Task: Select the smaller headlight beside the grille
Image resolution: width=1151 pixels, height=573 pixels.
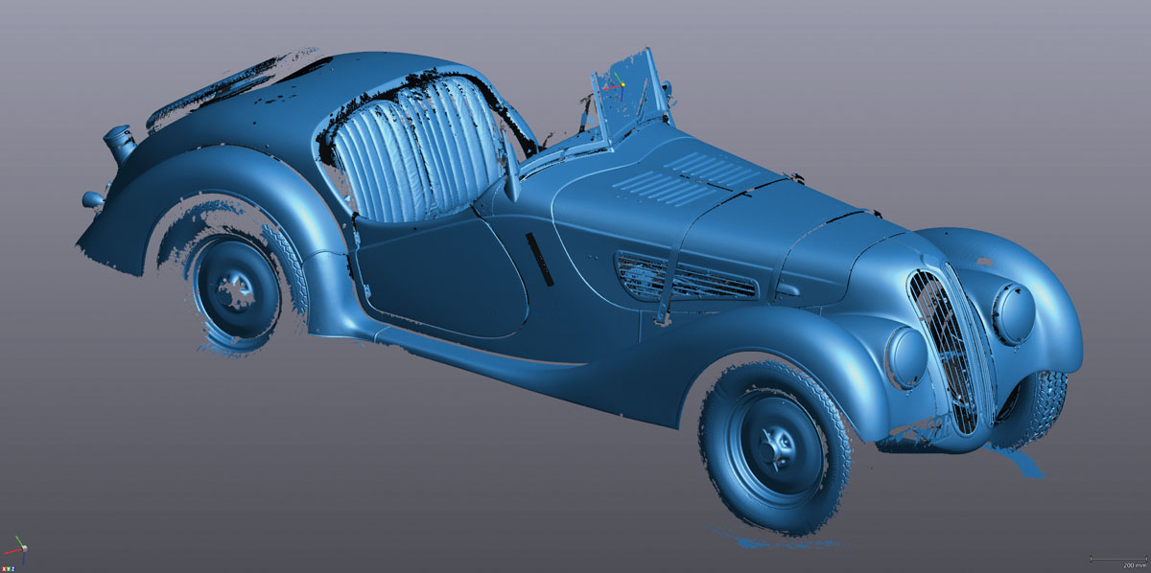Action: point(904,356)
